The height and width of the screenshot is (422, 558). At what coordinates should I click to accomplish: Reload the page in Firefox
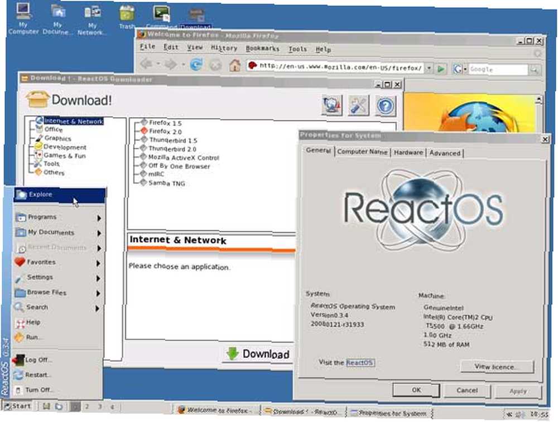pos(196,65)
